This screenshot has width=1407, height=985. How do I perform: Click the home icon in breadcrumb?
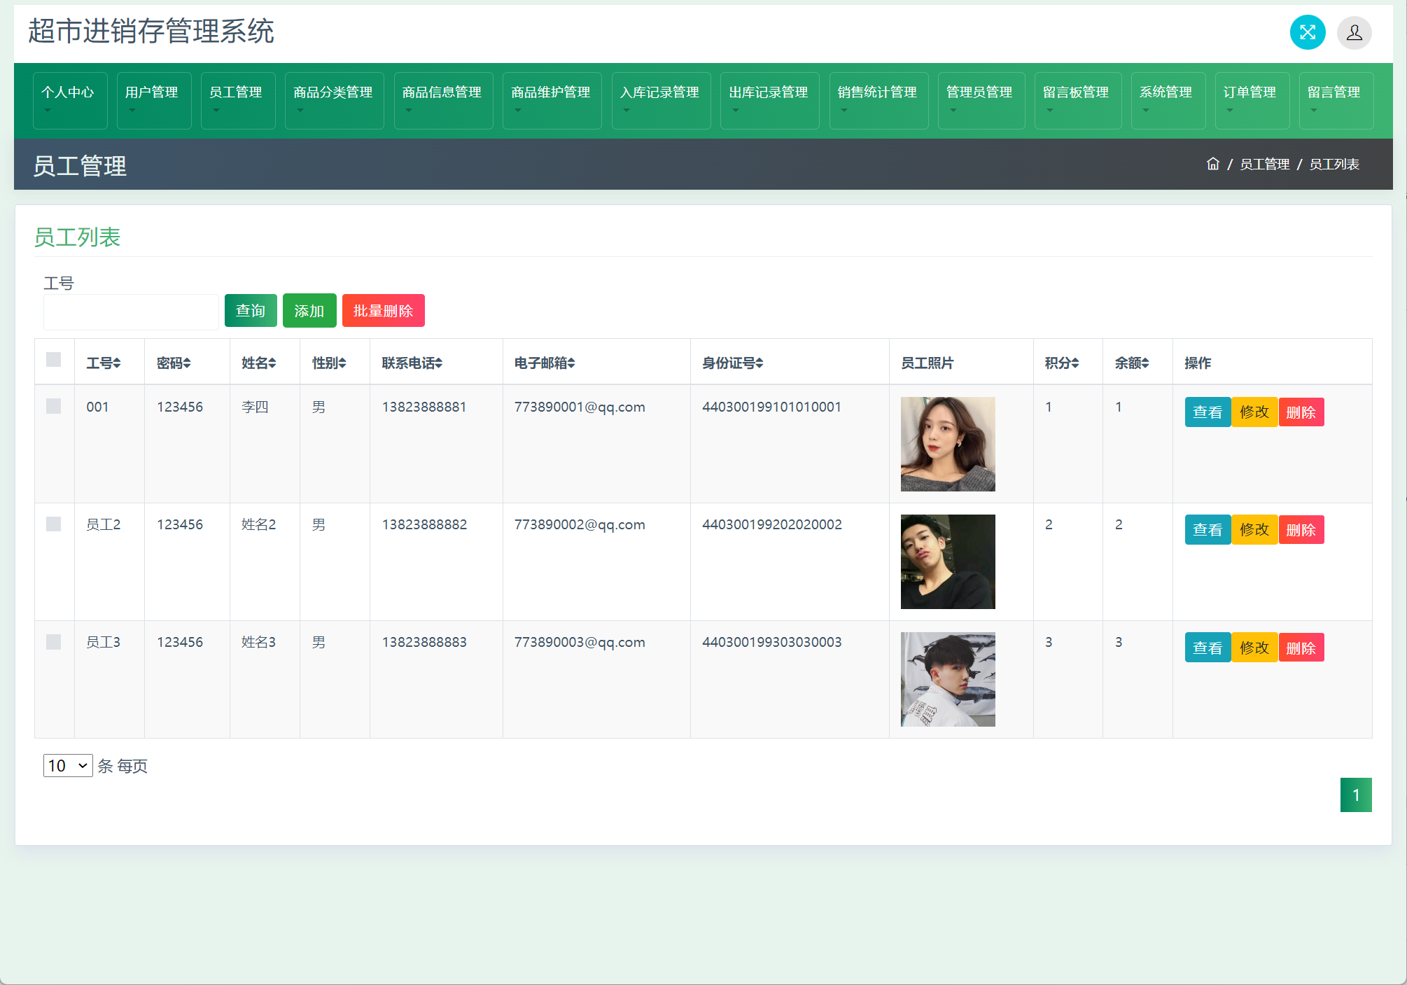coord(1212,164)
